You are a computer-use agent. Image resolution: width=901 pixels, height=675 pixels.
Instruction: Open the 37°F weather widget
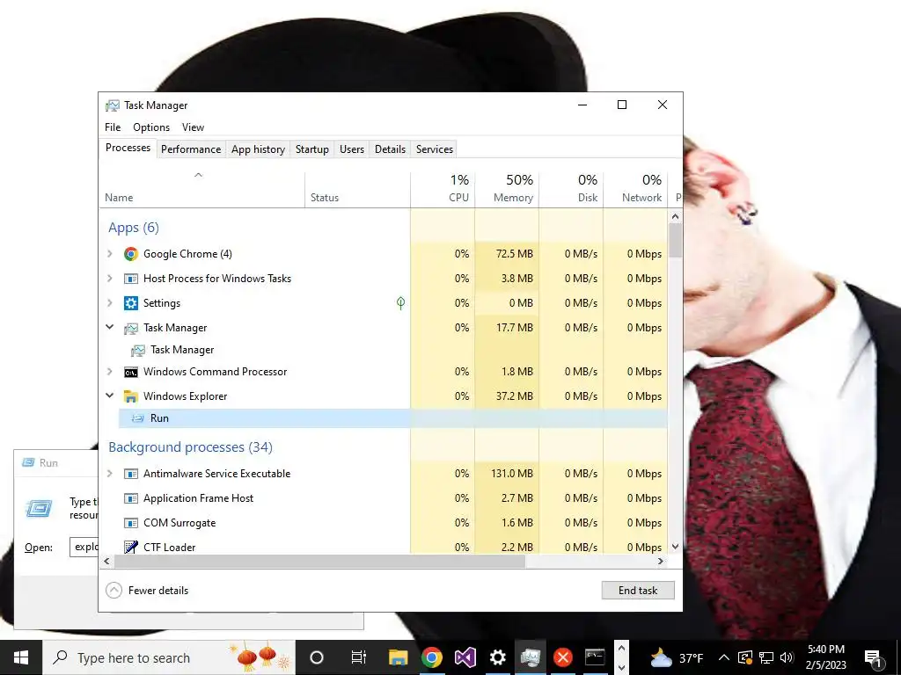[x=677, y=657]
